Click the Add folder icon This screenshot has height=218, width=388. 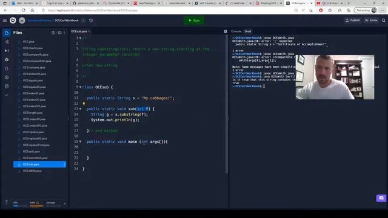click(x=59, y=33)
